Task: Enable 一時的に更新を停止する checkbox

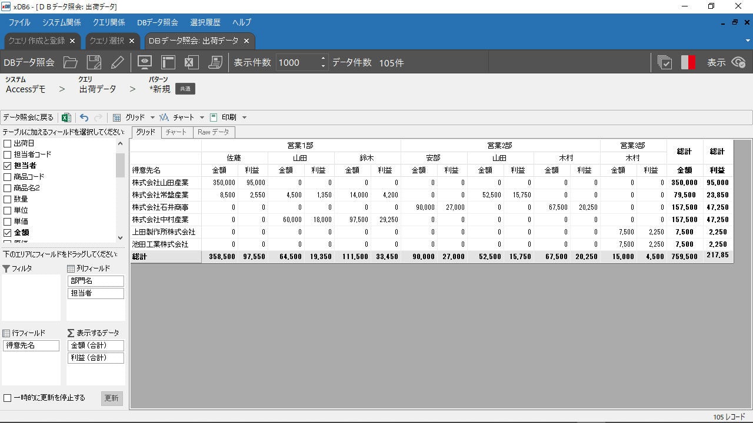Action: 8,398
